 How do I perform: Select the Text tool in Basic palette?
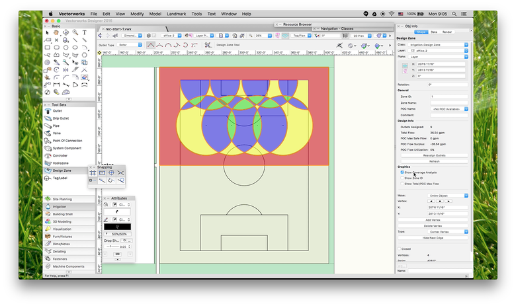tap(85, 32)
